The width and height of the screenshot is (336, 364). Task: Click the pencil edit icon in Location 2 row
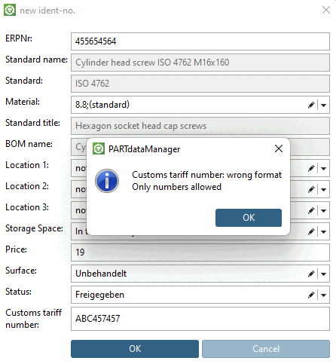[x=311, y=189]
